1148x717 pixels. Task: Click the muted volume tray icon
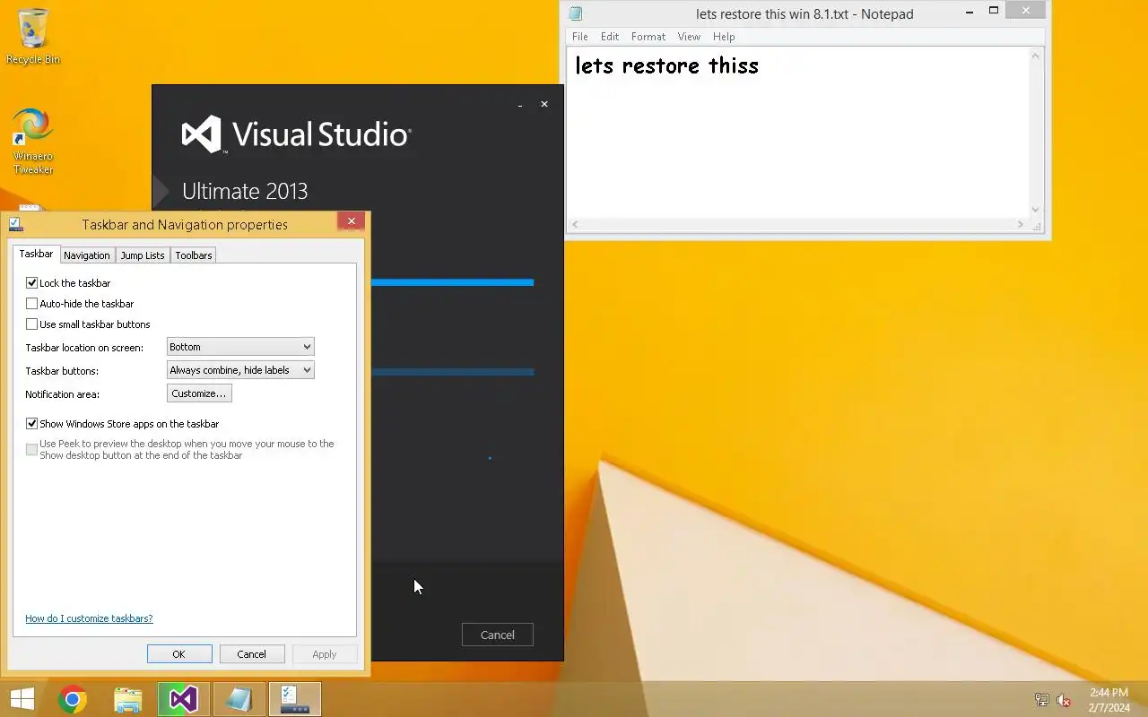[1064, 700]
